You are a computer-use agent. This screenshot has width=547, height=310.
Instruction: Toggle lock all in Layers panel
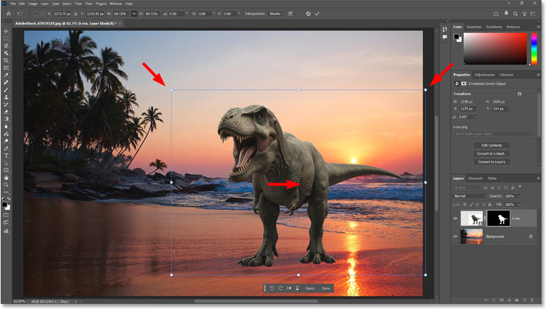490,205
